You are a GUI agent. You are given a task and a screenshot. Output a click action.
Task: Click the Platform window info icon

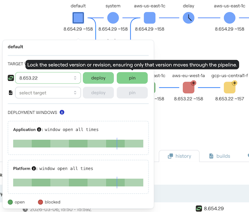coord(34,169)
